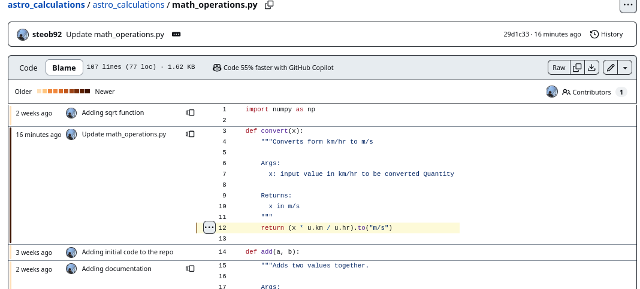640x289 pixels.
Task: Click Contributors count badge 1
Action: pos(621,92)
